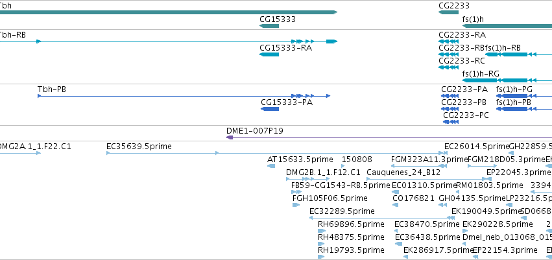Image resolution: width=552 pixels, height=260 pixels.
Task: Select the EC01310.5prime EST glyph
Action: coord(395,192)
